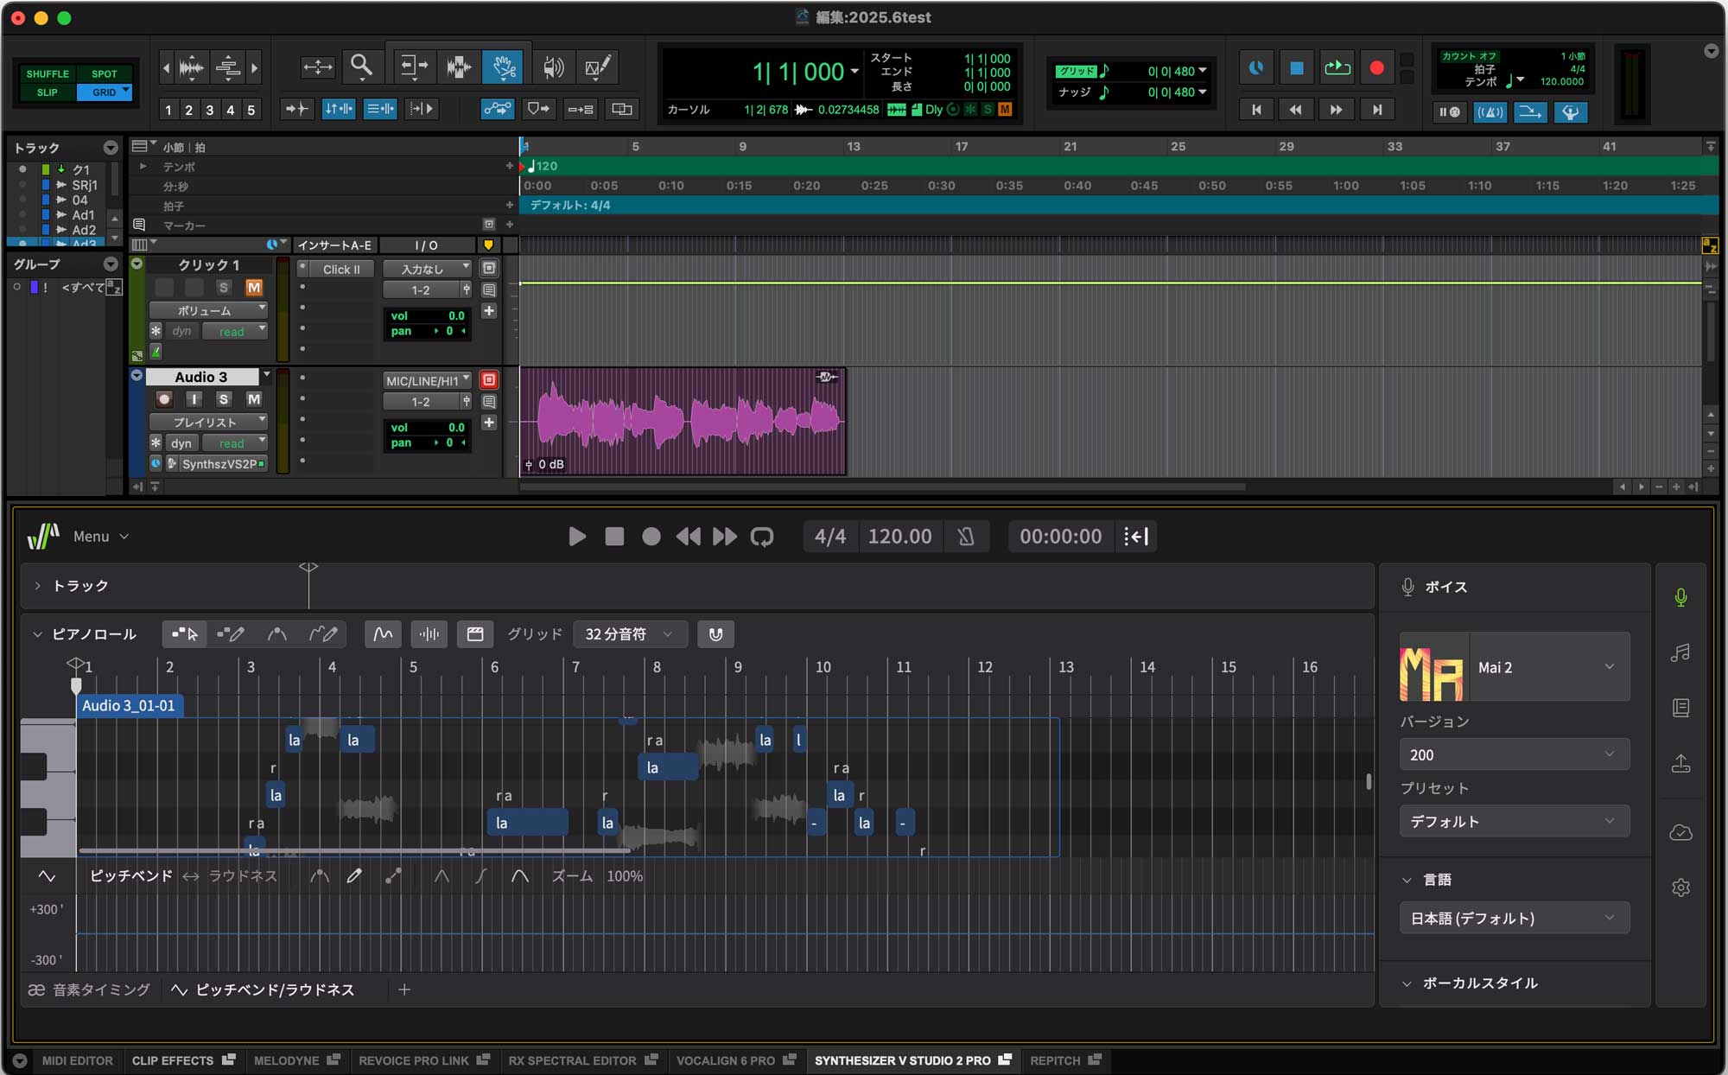
Task: Open the music note side panel
Action: coord(1680,652)
